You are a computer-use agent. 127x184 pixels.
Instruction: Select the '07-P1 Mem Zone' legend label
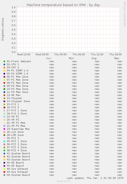point(17,80)
